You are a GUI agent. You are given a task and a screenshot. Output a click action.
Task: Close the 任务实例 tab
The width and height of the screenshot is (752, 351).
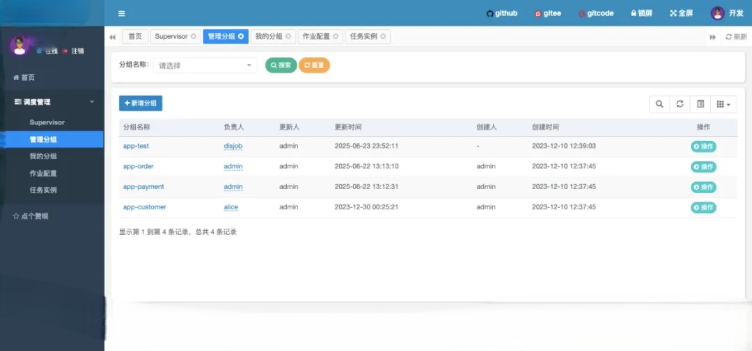point(383,36)
